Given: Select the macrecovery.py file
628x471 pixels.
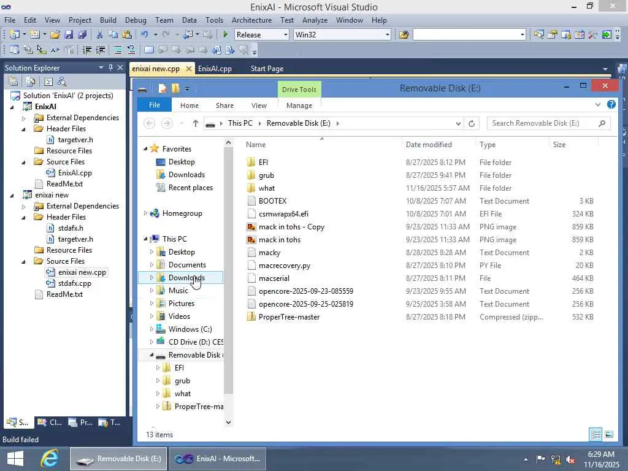Looking at the screenshot, I should 285,266.
